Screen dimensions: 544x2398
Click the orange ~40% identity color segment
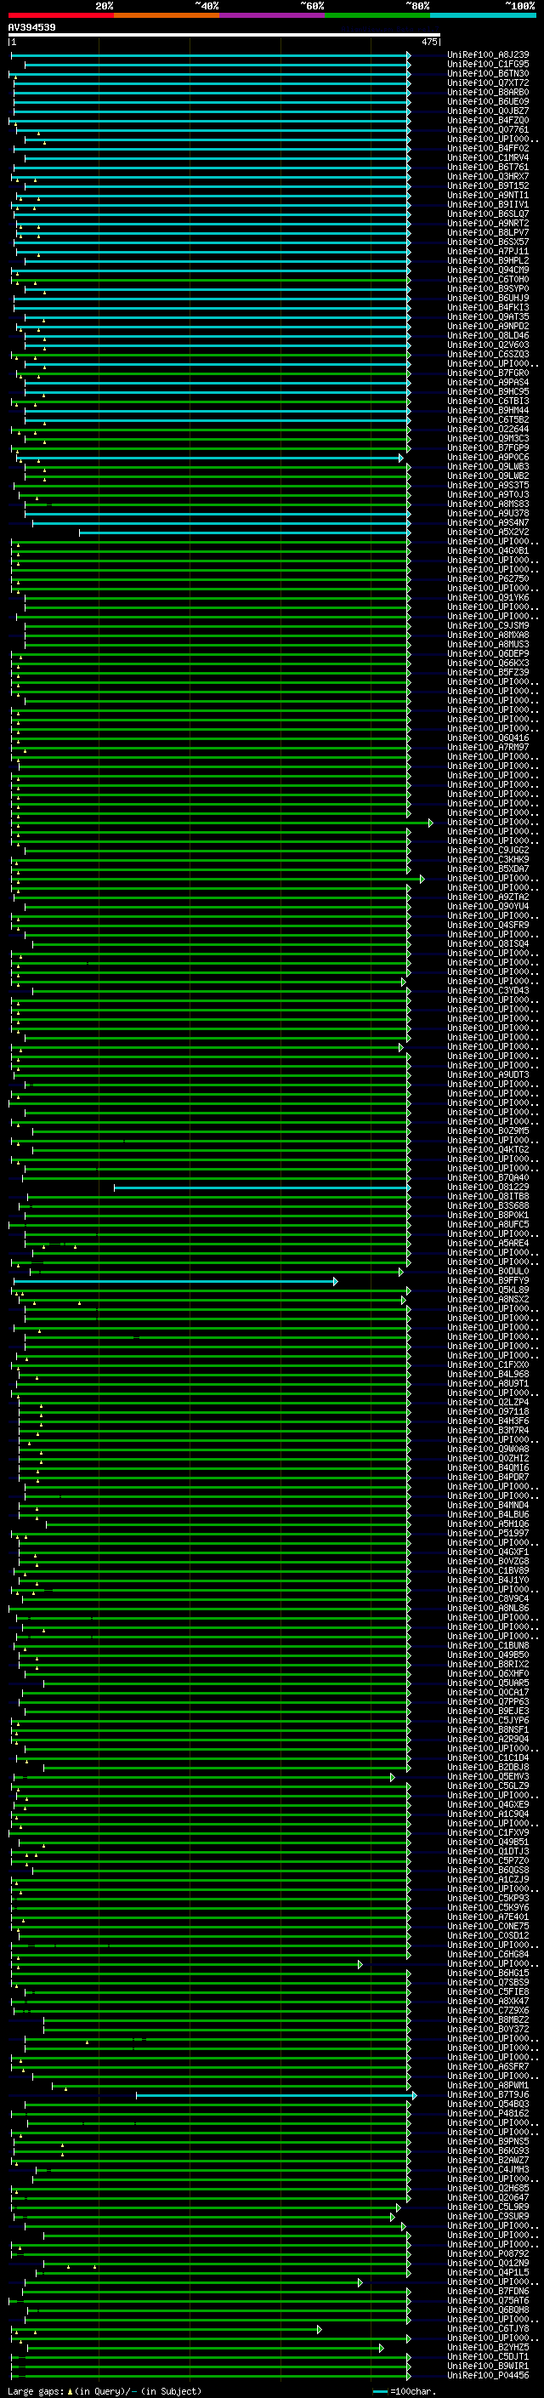167,15
